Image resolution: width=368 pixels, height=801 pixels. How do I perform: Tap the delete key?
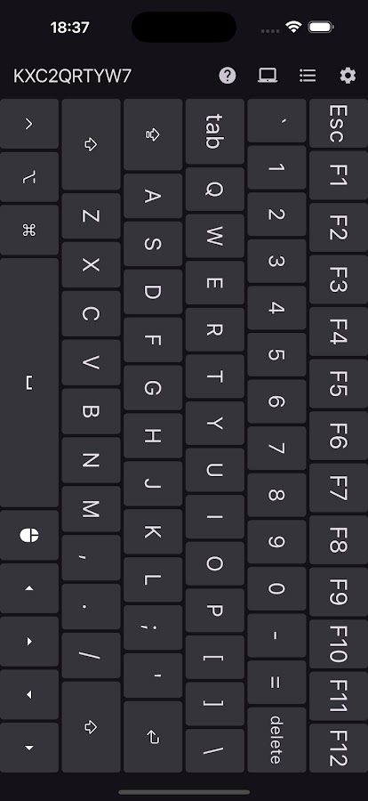(x=276, y=740)
